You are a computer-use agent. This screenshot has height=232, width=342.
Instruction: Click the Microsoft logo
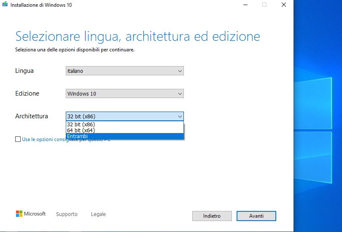pos(31,214)
